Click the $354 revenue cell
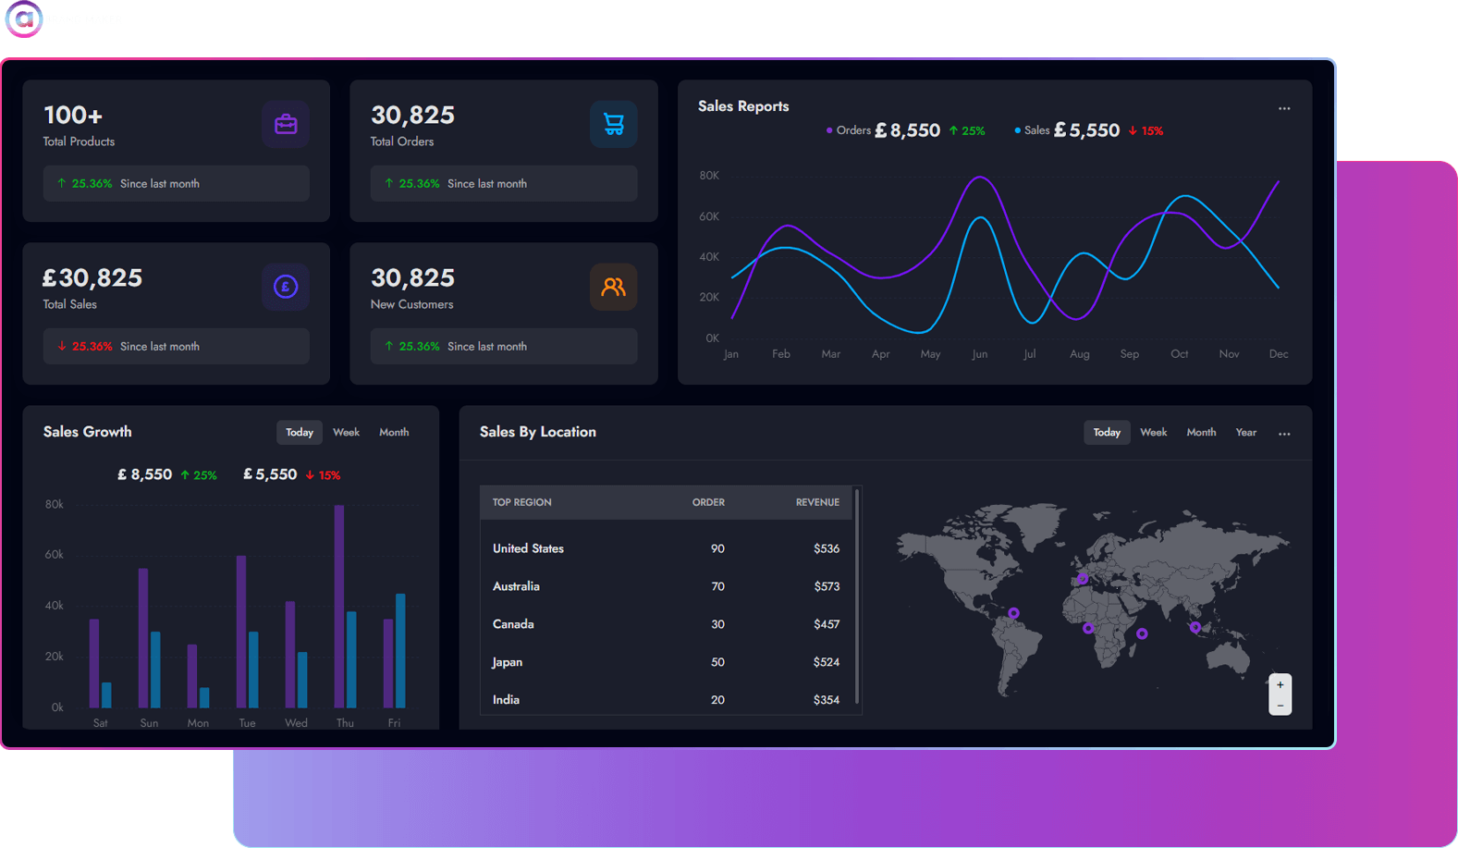This screenshot has height=848, width=1458. 827,700
